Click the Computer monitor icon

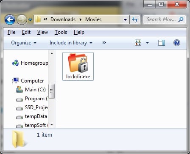coord(15,80)
